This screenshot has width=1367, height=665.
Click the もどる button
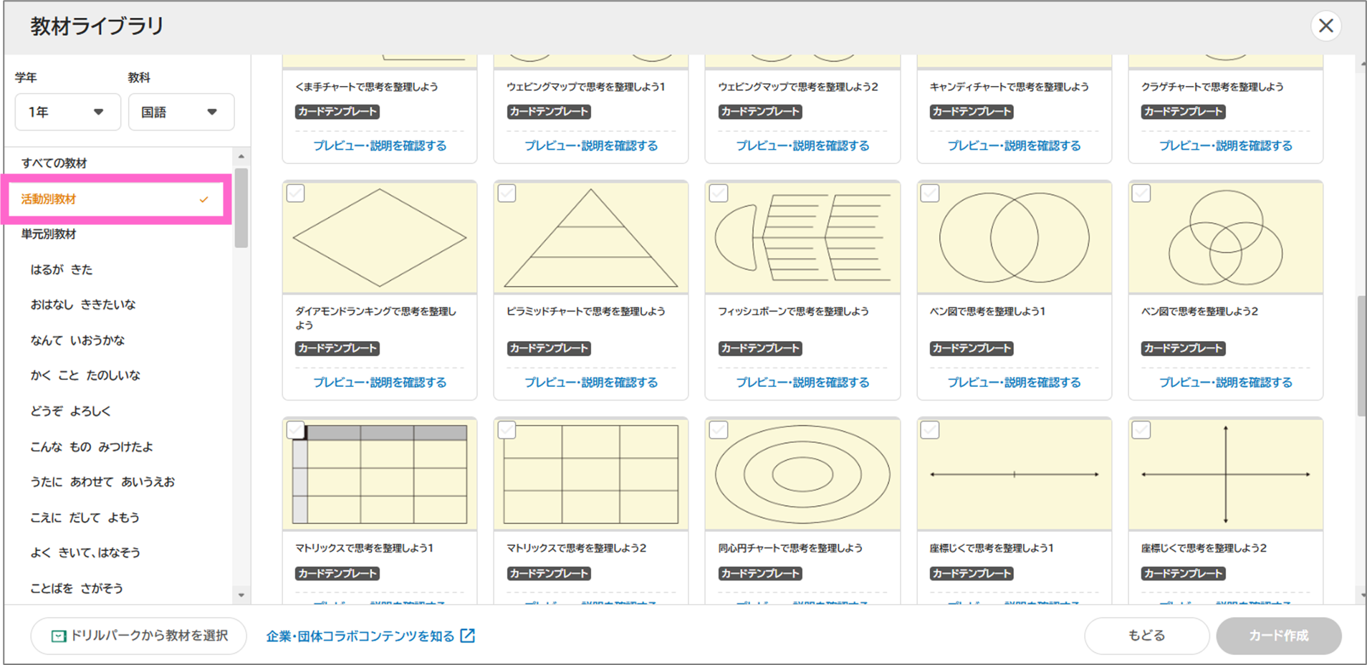tap(1146, 636)
